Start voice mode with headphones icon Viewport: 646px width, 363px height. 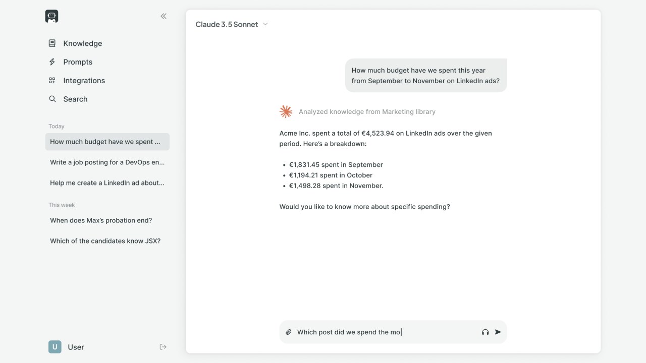(485, 332)
